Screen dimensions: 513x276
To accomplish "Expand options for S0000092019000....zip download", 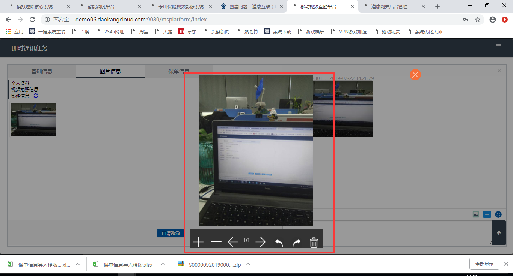I will 248,264.
